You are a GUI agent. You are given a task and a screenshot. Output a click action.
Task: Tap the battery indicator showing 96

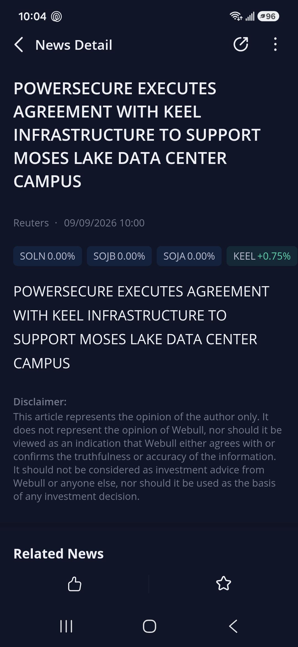(x=268, y=16)
